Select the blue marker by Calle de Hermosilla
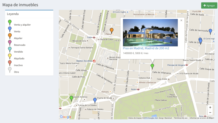218x123 pixels. [210, 31]
